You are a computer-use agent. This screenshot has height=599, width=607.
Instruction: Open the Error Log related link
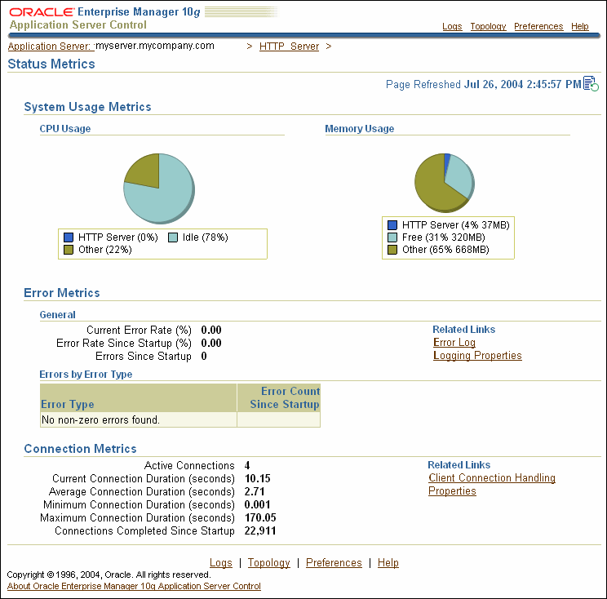454,342
